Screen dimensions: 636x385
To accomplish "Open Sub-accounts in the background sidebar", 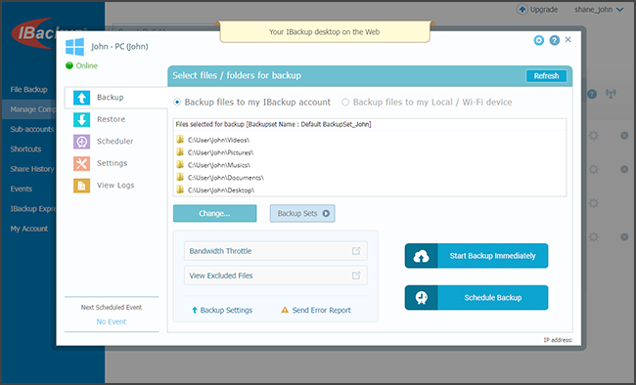I will 32,129.
